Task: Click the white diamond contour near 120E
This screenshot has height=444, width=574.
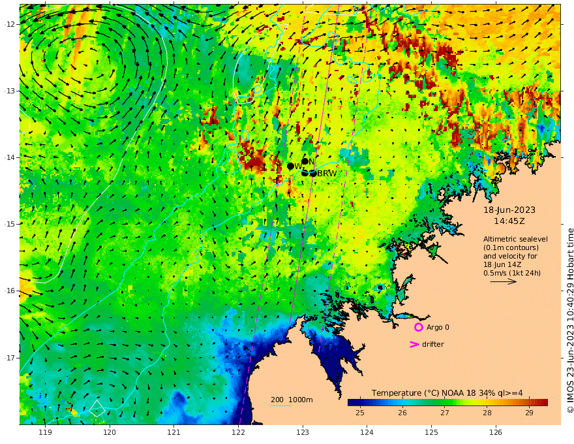Action: (97, 408)
